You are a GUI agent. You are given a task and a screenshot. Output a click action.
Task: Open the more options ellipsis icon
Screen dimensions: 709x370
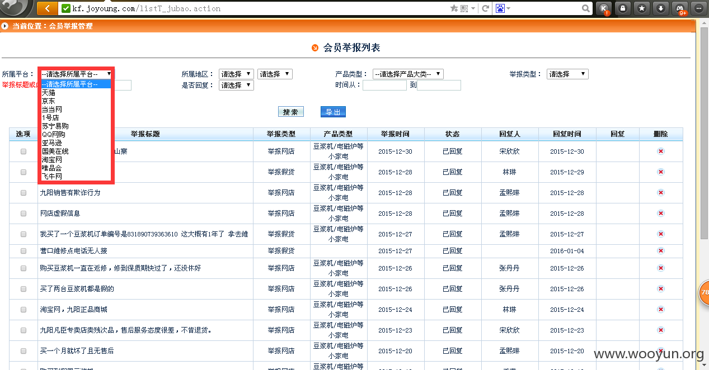(698, 8)
